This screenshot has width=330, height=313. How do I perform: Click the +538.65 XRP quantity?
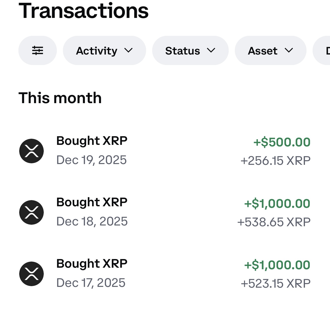274,222
